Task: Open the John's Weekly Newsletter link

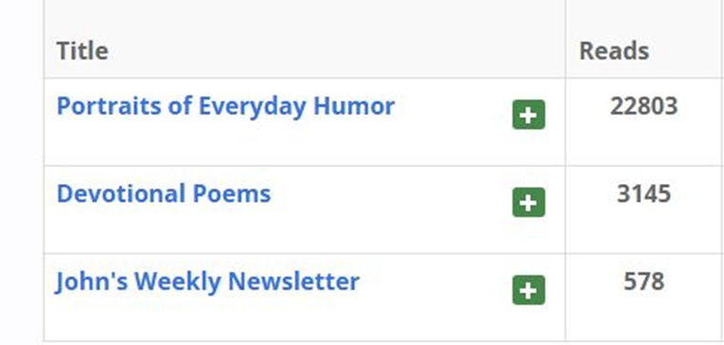Action: coord(208,282)
